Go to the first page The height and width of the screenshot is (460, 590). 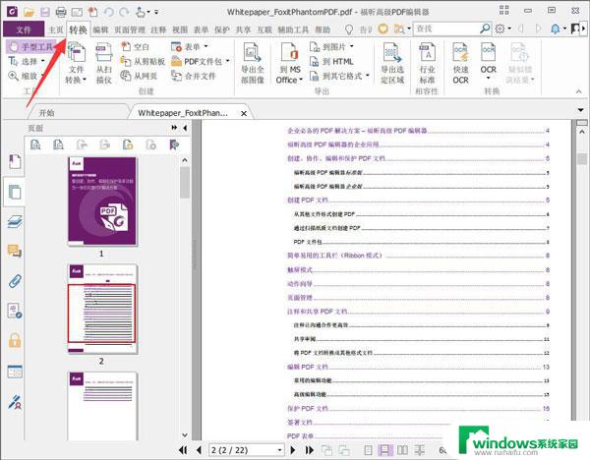183,450
